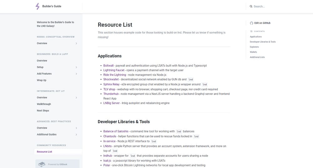Click the Applications section heading

[x=110, y=56]
